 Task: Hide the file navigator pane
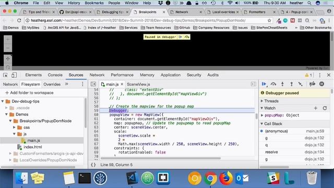click(x=93, y=84)
